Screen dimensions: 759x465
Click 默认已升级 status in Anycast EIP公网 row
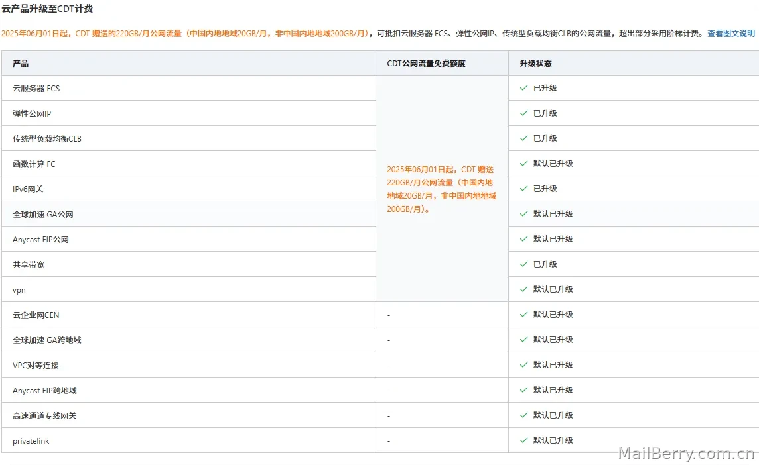(553, 238)
